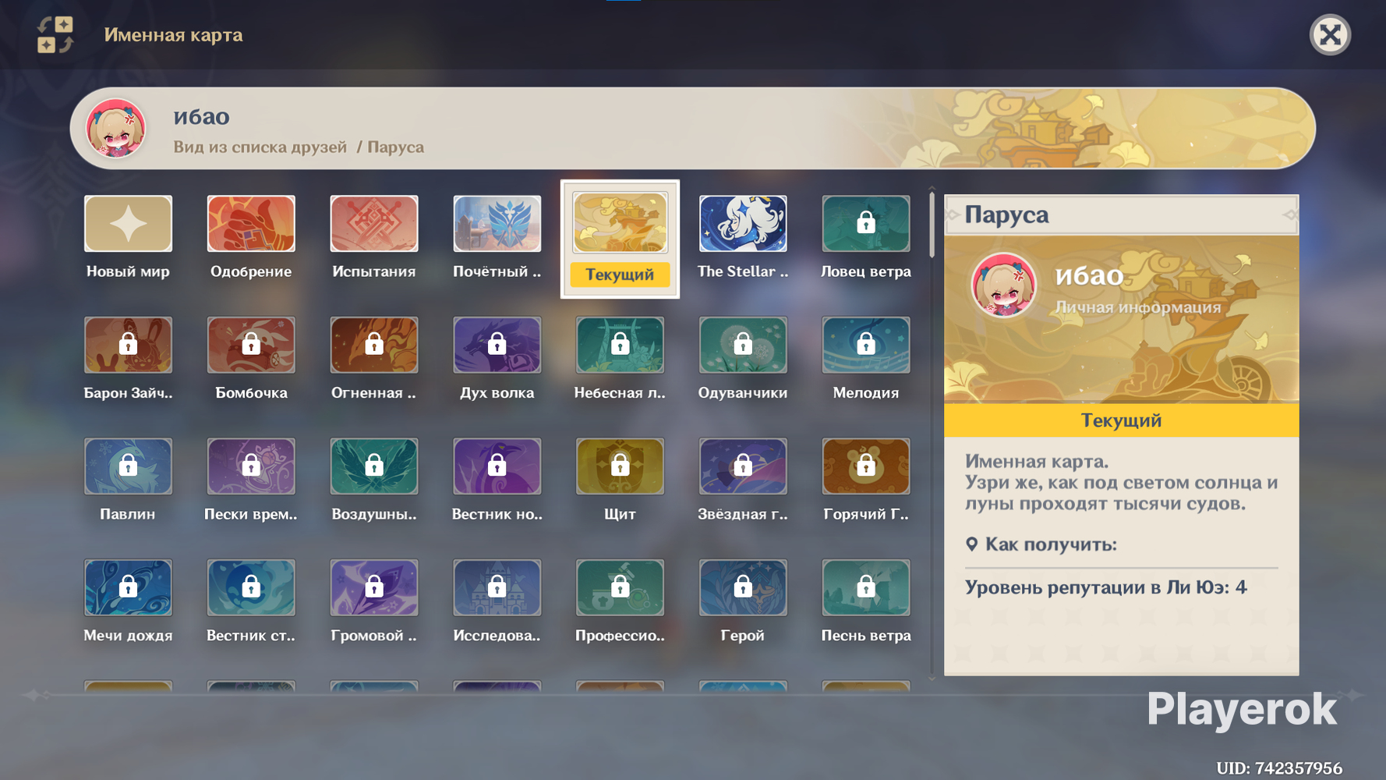Screen dimensions: 1386x780
Task: Click the Как получить heading
Action: [1051, 544]
